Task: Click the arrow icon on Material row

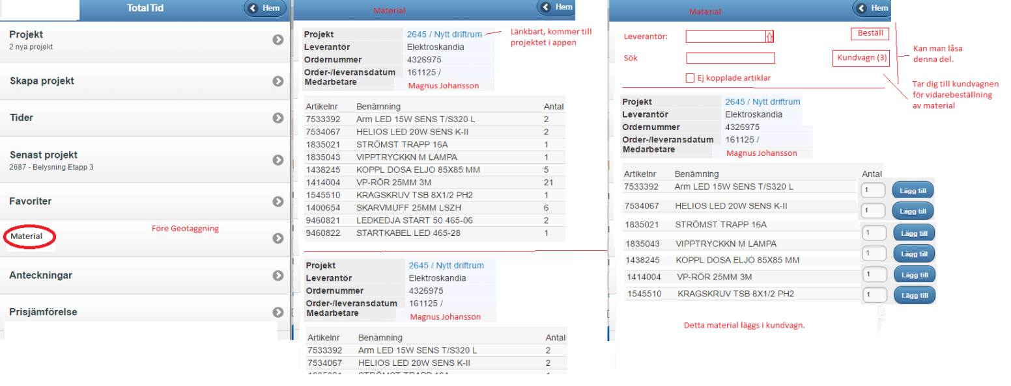Action: coord(278,238)
